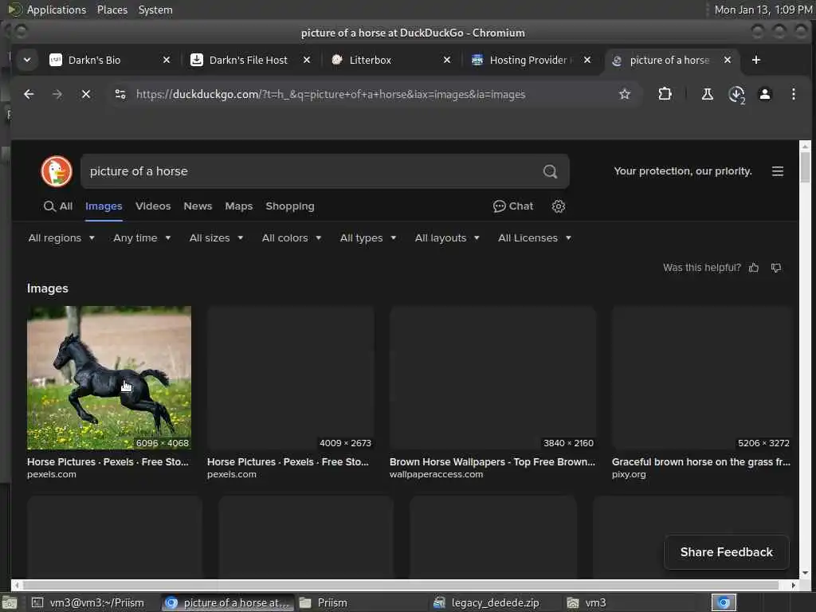Viewport: 816px width, 612px height.
Task: Select the News search category
Action: (198, 206)
